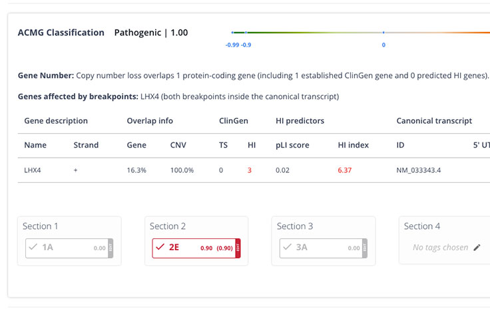Click the 0 marker on classification scale
Screen dimensions: 490x316
click(383, 33)
